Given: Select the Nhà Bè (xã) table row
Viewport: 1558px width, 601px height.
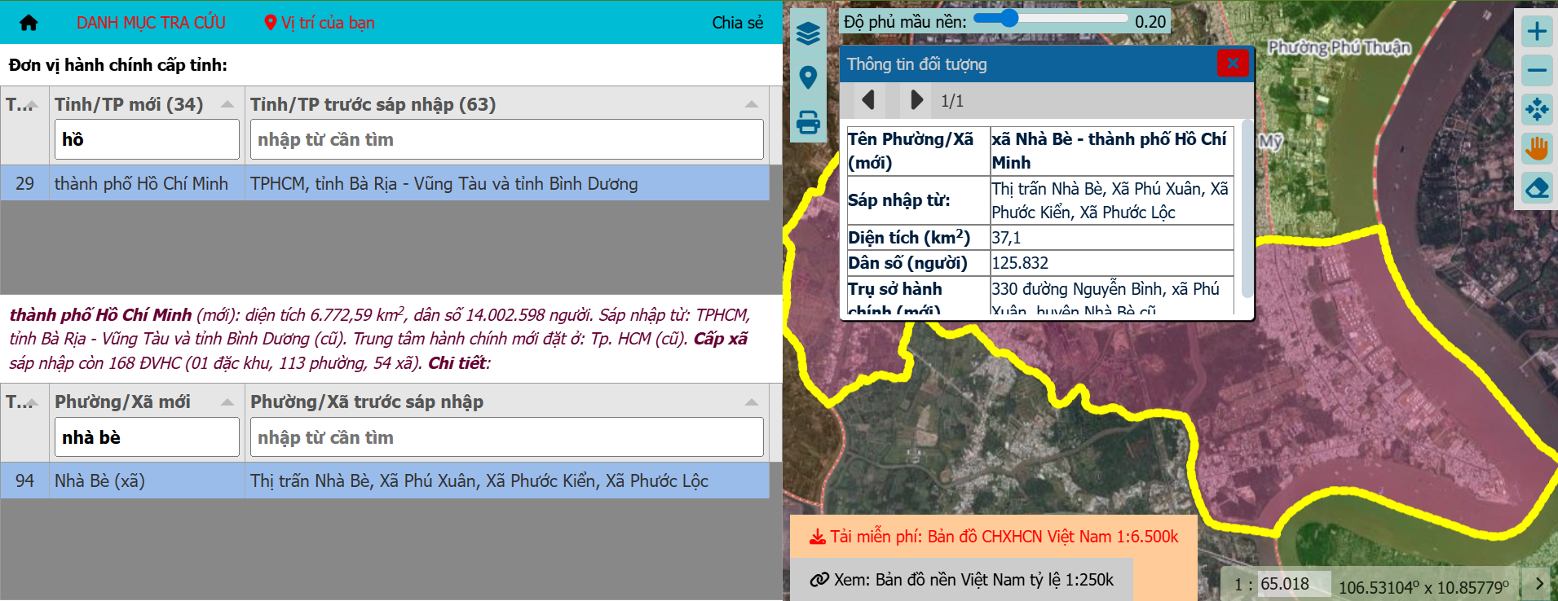Looking at the screenshot, I should coord(385,481).
